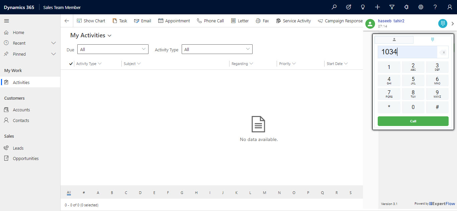Click the phone number input field
This screenshot has width=457, height=211.
[x=407, y=52]
